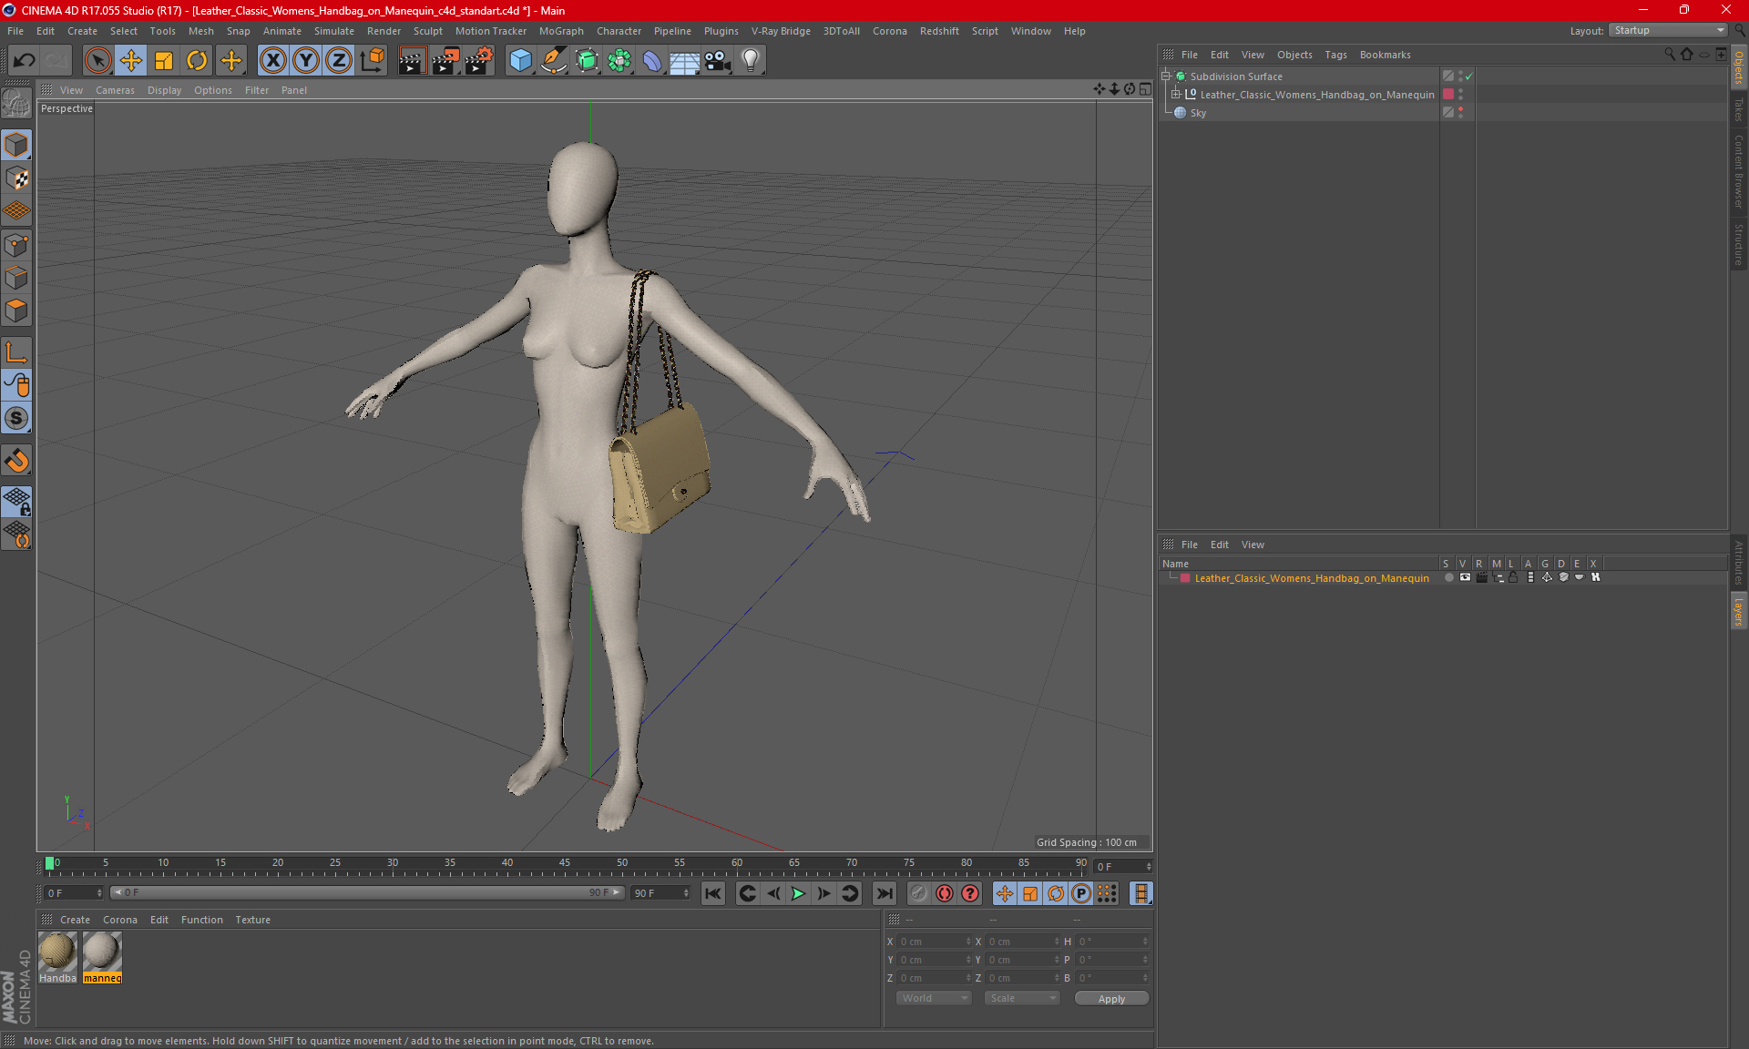This screenshot has width=1749, height=1049.
Task: Toggle layer lock icon
Action: [x=1513, y=577]
